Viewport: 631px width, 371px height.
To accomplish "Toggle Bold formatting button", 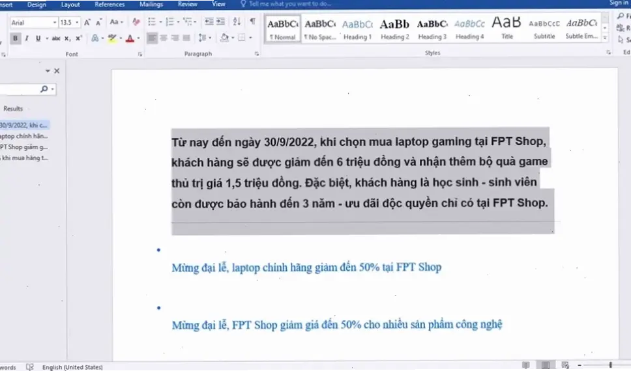I will pyautogui.click(x=15, y=38).
